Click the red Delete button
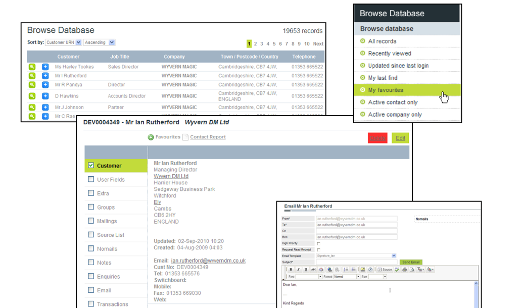The height and width of the screenshot is (308, 522). coord(377,138)
